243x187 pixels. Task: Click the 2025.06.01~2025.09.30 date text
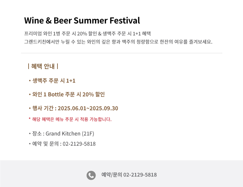pos(88,108)
